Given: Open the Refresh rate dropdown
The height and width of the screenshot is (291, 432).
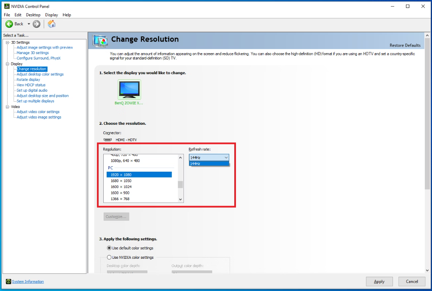Looking at the screenshot, I should [x=209, y=157].
